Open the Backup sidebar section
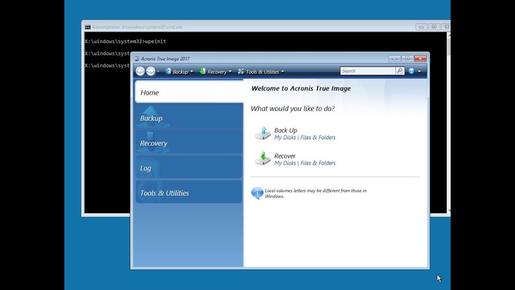Image resolution: width=515 pixels, height=290 pixels. (x=189, y=118)
